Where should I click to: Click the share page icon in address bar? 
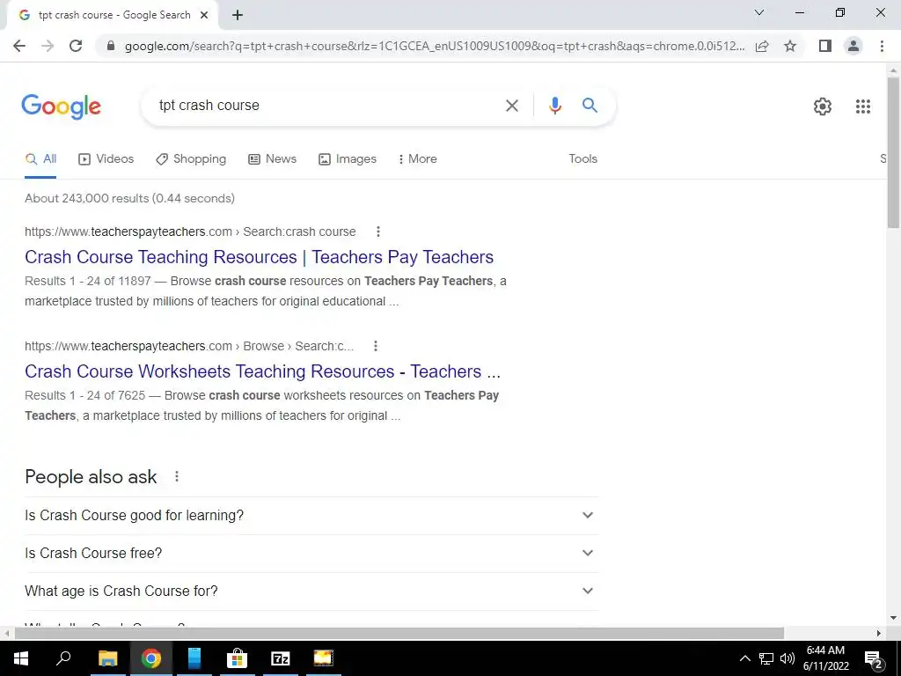762,46
